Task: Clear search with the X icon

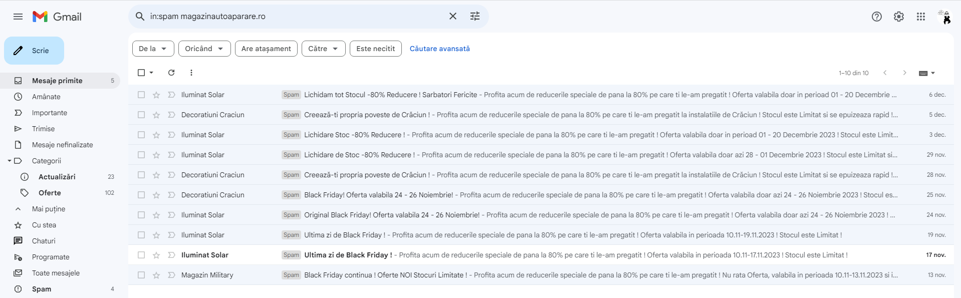Action: (x=452, y=17)
